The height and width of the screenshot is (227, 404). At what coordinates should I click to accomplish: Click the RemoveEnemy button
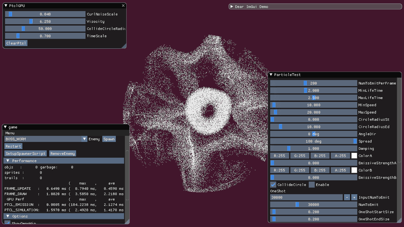point(63,153)
